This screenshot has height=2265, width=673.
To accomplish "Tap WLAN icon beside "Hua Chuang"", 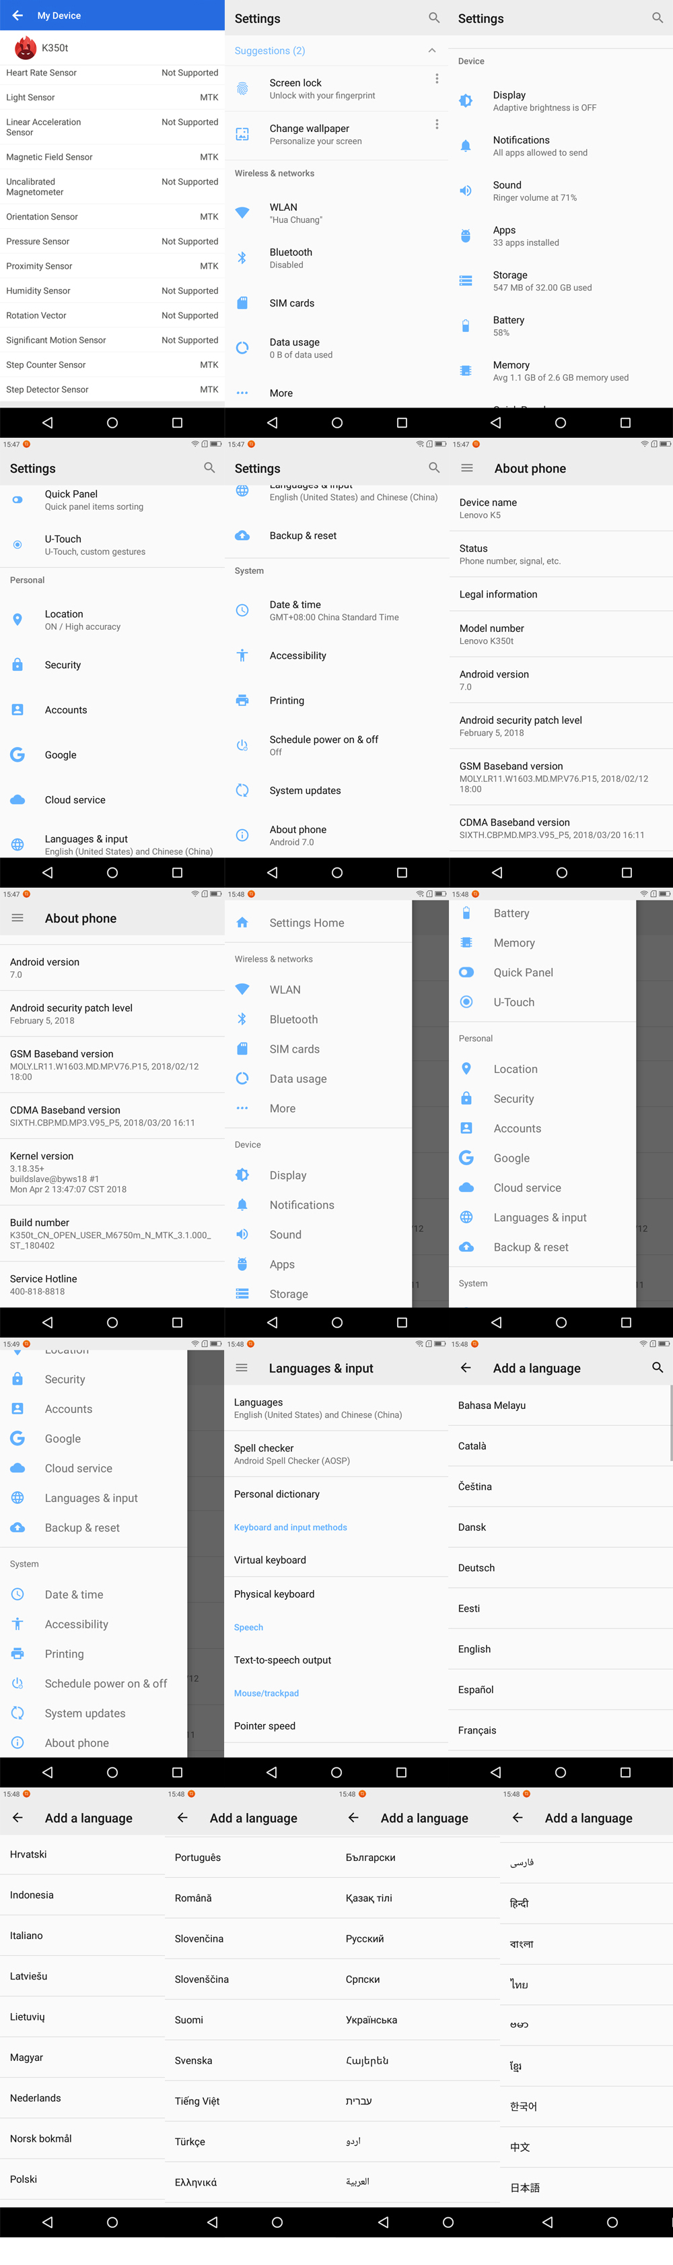I will pos(242,213).
